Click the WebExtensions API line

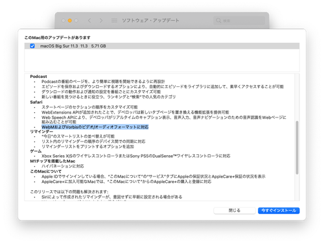click(135, 112)
